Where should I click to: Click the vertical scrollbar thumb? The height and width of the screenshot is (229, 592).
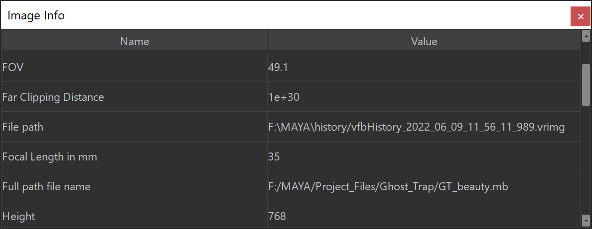pyautogui.click(x=586, y=84)
